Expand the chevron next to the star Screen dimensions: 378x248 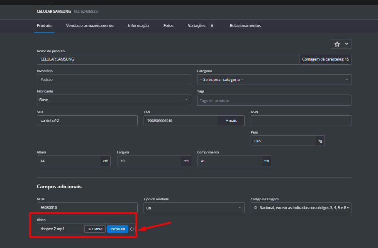[x=346, y=44]
